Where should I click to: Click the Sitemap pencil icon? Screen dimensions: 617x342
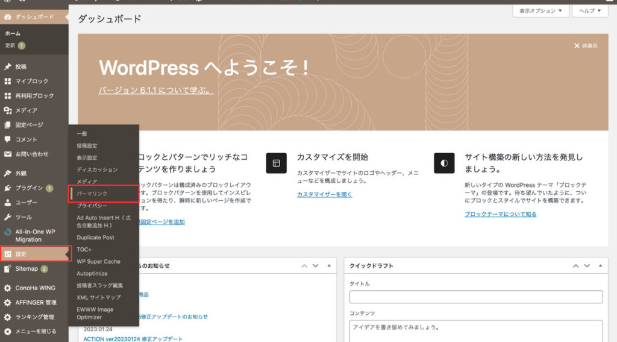point(7,269)
